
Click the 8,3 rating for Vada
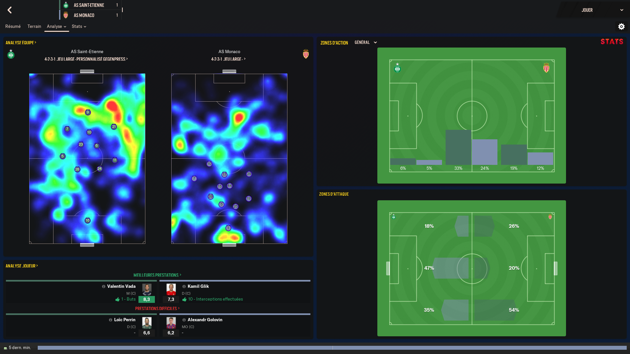(146, 299)
